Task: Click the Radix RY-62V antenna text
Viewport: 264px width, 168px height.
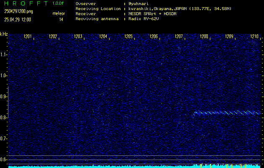Action: [x=144, y=19]
